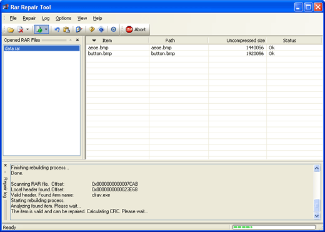This screenshot has width=325, height=232.
Task: Expand the dropdown next to the close file icon
Action: pos(27,29)
